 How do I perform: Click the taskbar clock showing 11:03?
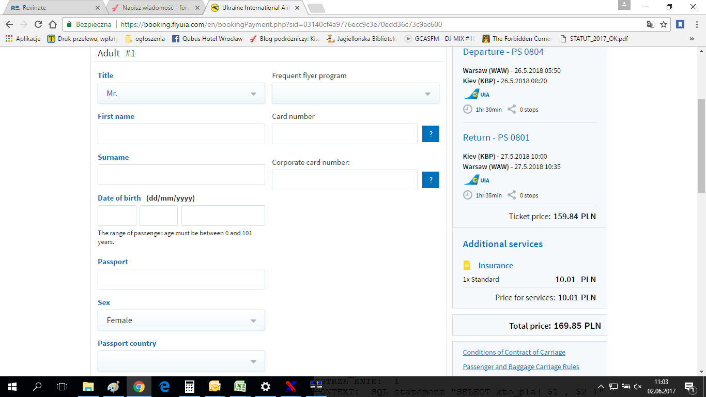(661, 386)
